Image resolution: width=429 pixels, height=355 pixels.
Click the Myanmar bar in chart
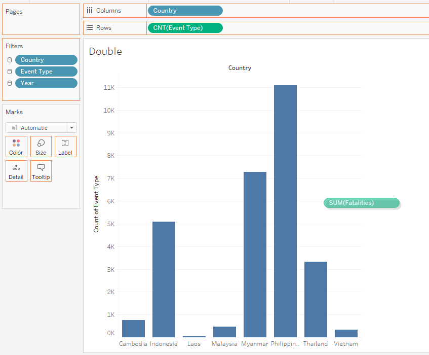(x=255, y=254)
